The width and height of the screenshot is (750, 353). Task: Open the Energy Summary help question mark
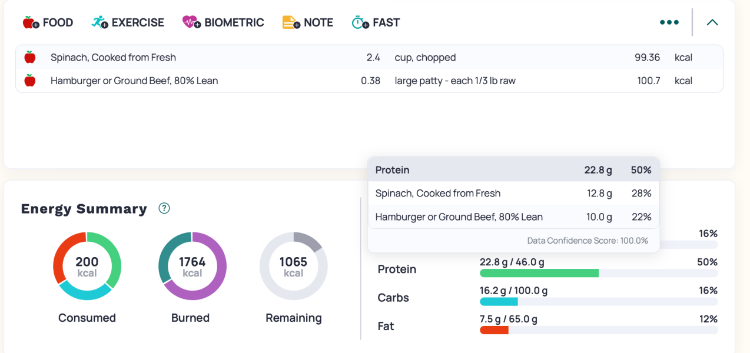(164, 208)
